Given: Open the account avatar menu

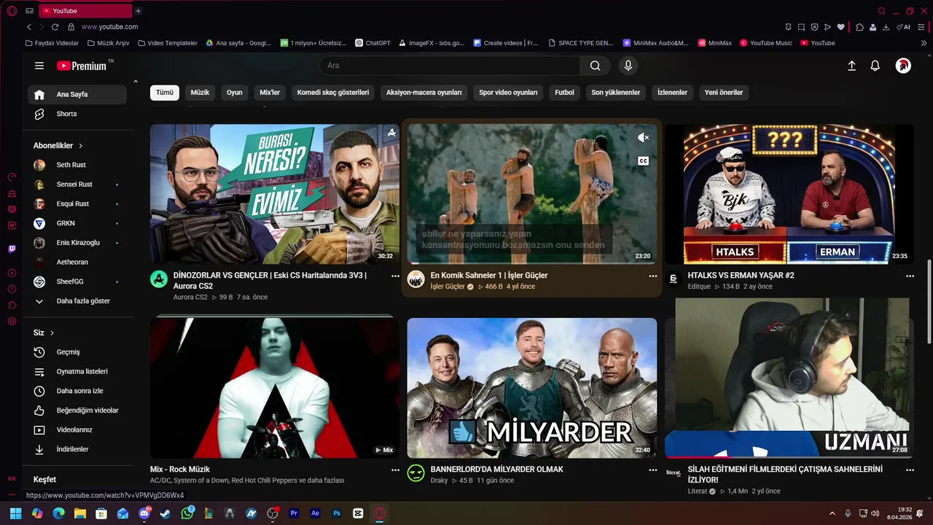Looking at the screenshot, I should point(903,66).
